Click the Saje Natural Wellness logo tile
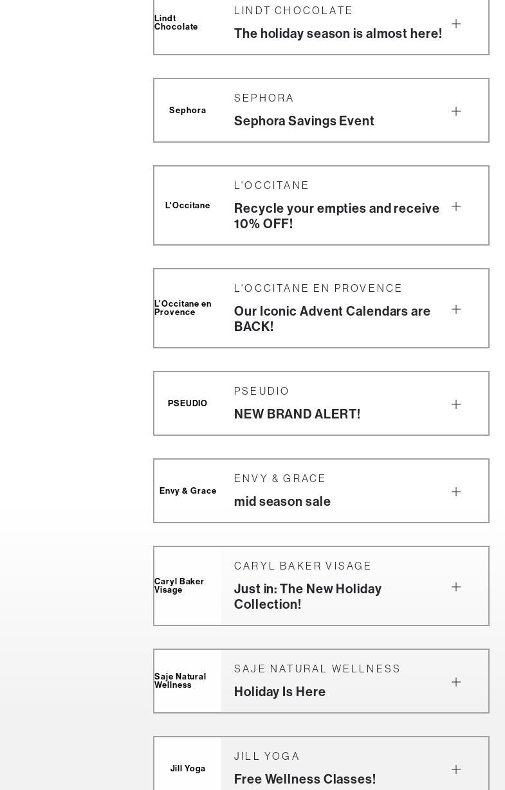 pos(187,681)
